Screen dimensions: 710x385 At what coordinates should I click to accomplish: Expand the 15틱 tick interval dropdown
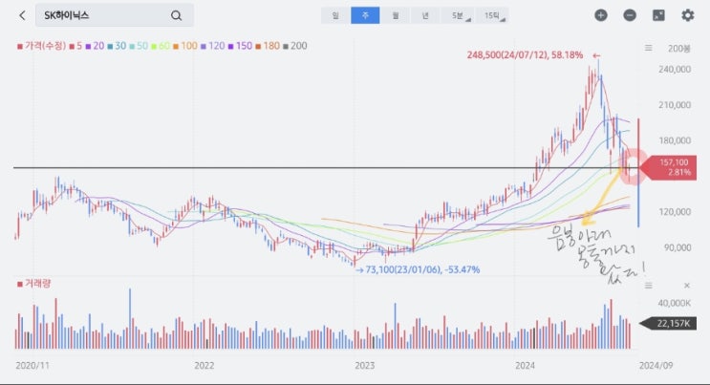point(492,16)
